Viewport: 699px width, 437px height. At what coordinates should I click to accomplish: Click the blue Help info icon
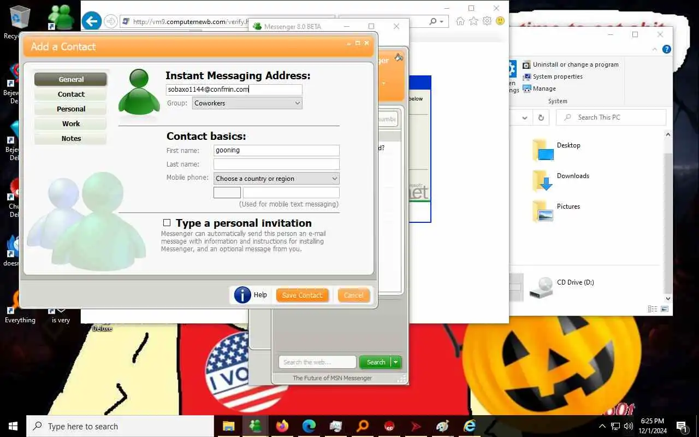tap(242, 295)
